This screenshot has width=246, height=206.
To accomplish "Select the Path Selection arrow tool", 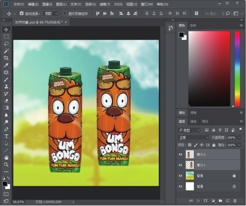I will 6,143.
